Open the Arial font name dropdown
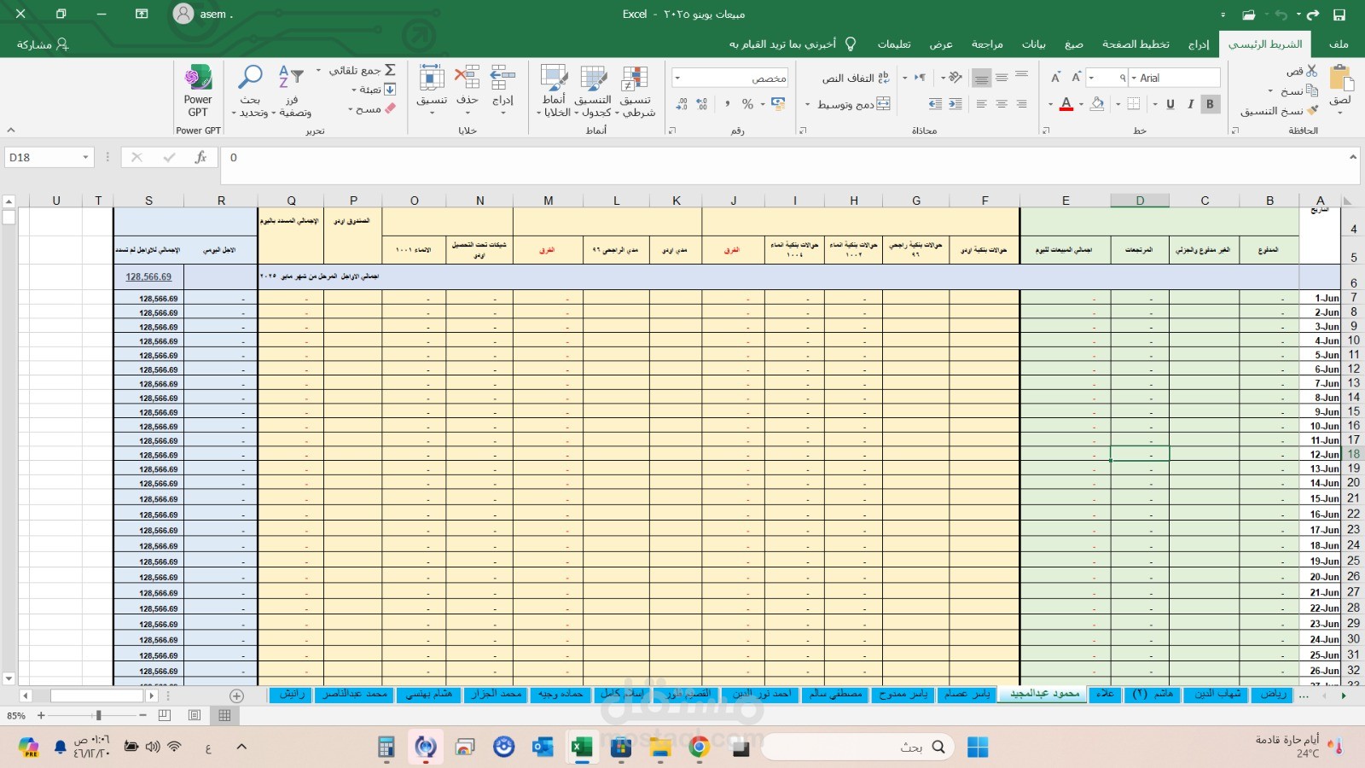This screenshot has height=768, width=1365. point(1134,78)
